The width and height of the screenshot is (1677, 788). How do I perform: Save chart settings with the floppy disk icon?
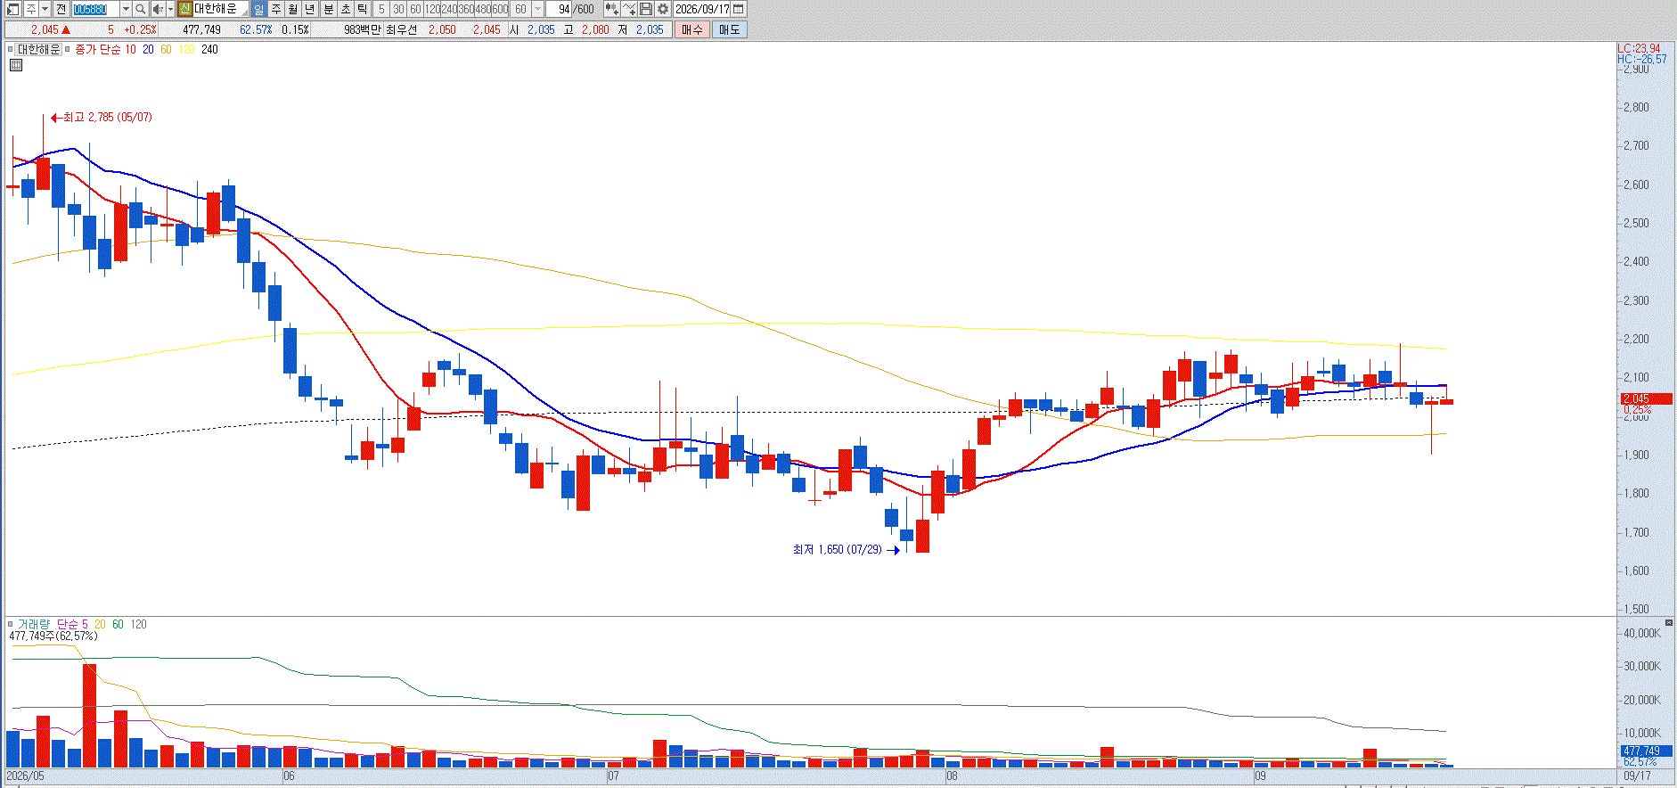pos(646,9)
